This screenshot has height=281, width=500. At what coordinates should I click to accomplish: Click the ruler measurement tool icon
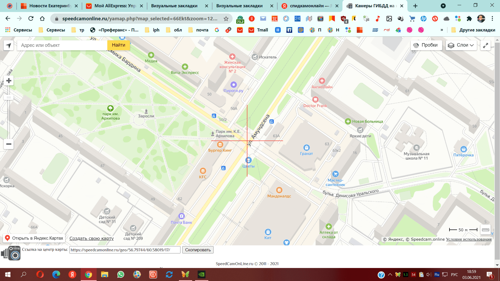pos(485,229)
